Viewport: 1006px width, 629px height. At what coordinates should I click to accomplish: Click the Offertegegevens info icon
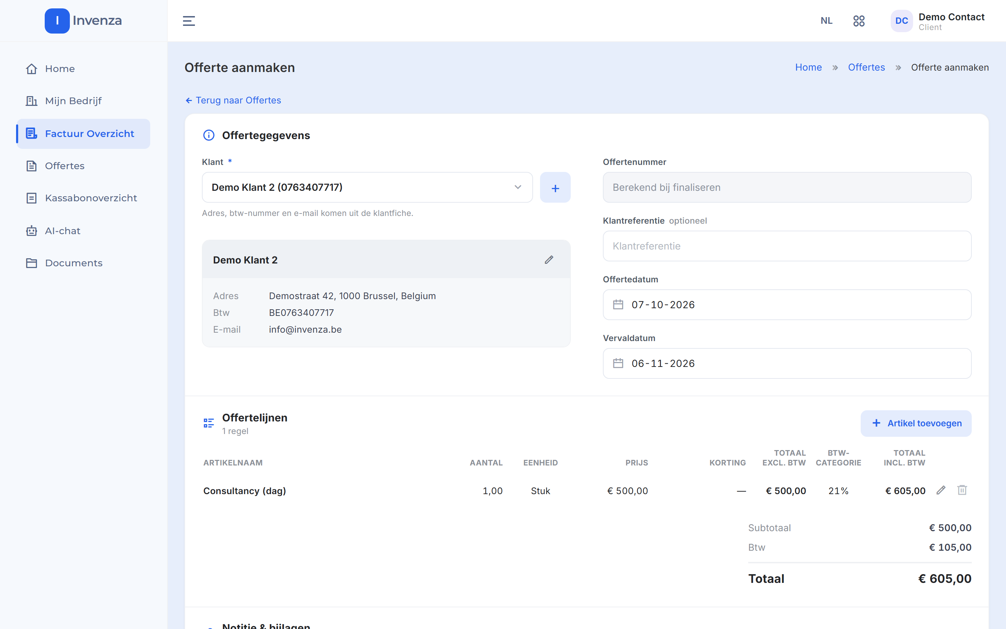click(209, 135)
